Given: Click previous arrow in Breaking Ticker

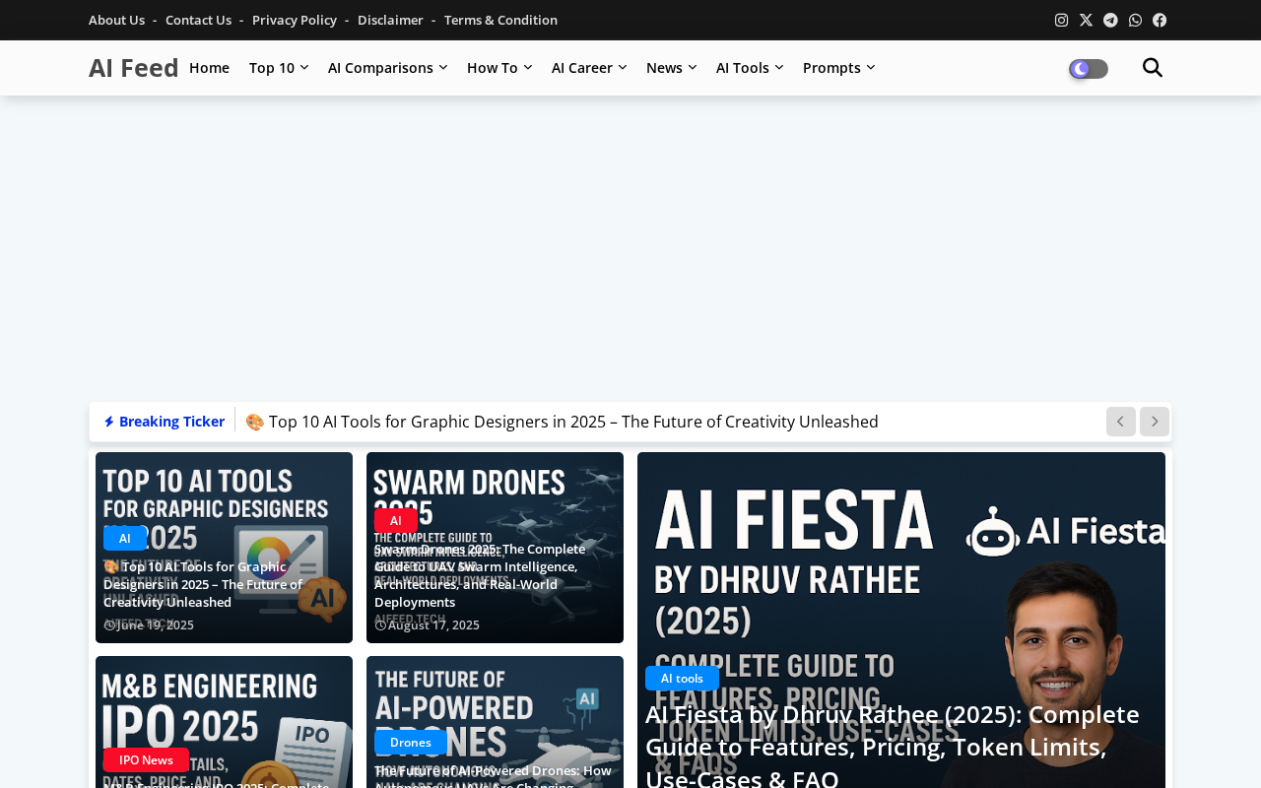Looking at the screenshot, I should tap(1120, 422).
